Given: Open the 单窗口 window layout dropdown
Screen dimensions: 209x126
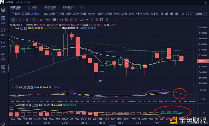Looking at the screenshot, I should [201, 14].
